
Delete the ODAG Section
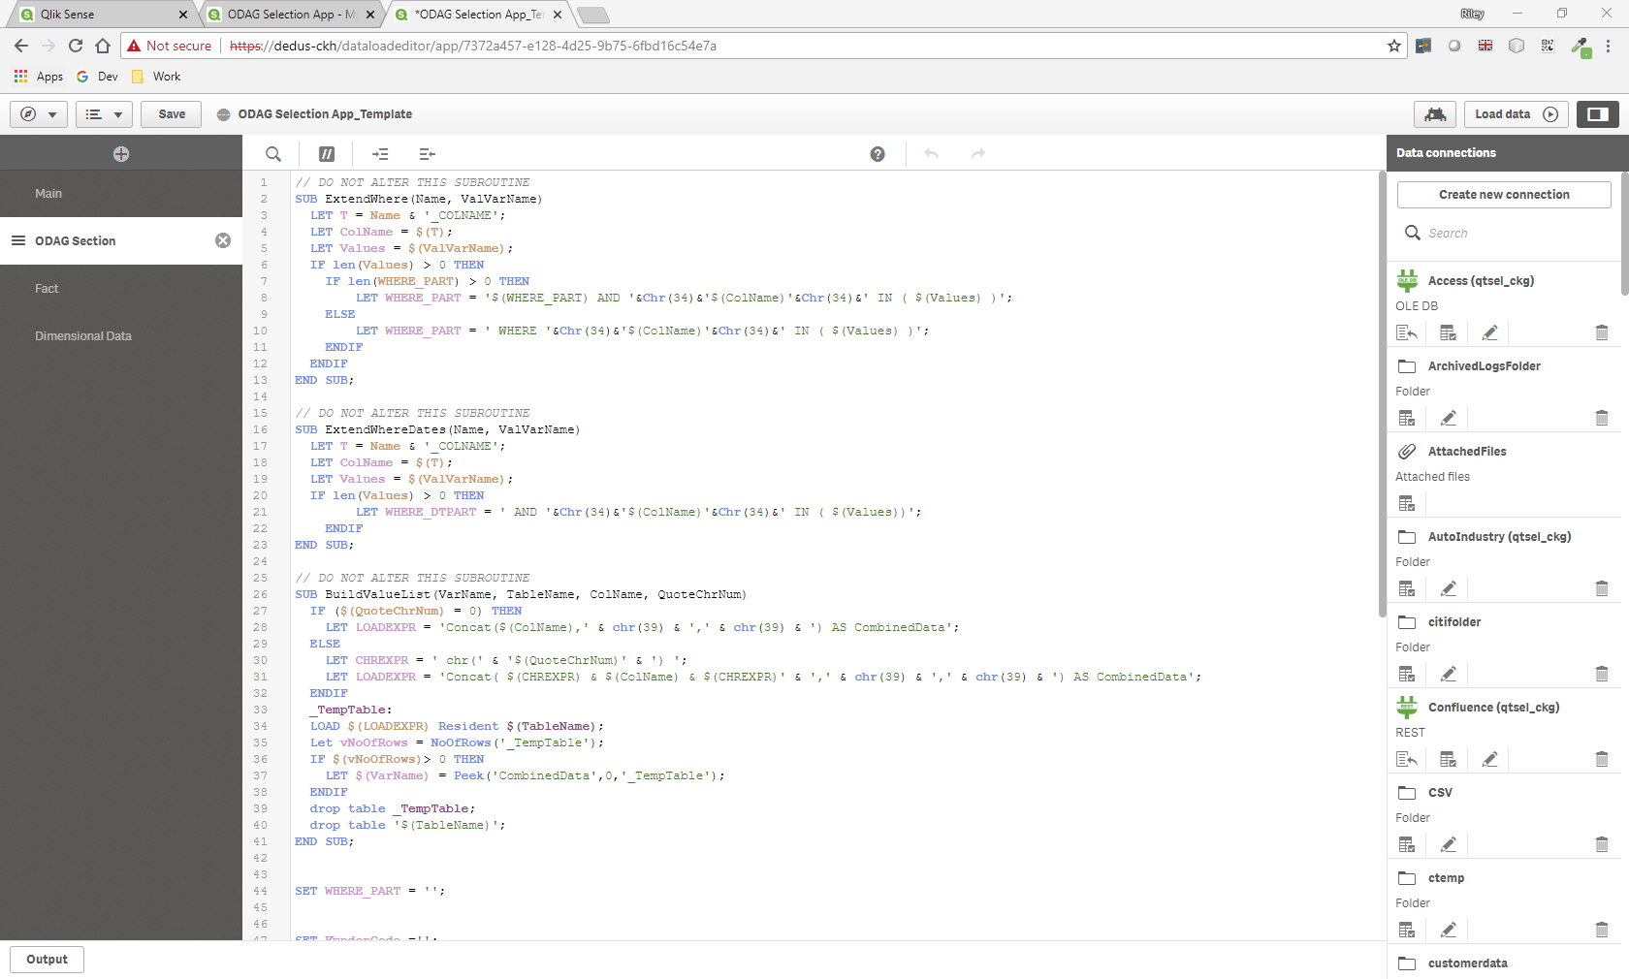(223, 240)
